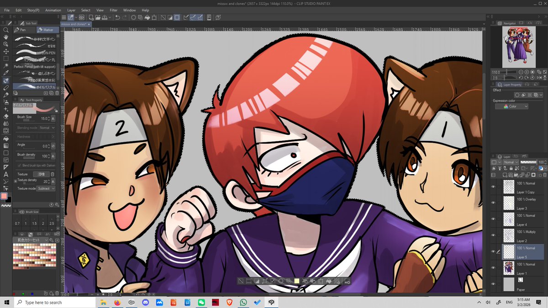The width and height of the screenshot is (548, 308).
Task: Click the Undo arrow in command bar
Action: tap(117, 17)
